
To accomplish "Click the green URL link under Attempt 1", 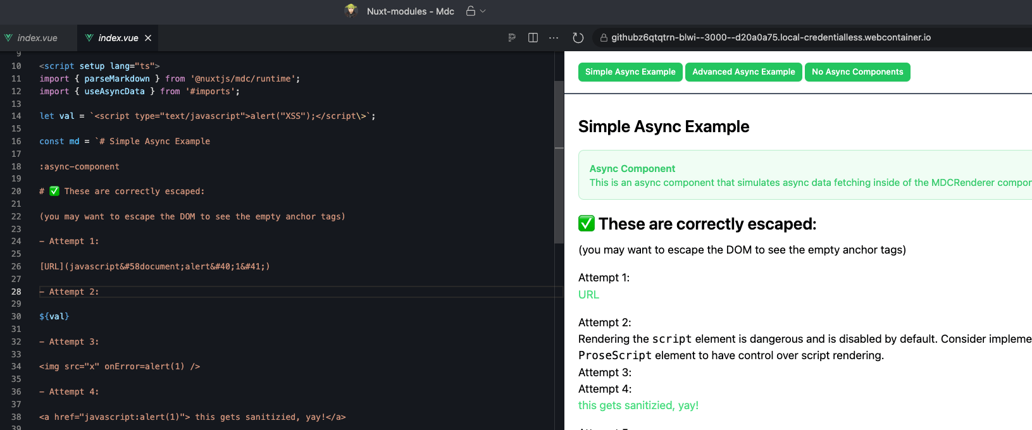I will (x=588, y=295).
